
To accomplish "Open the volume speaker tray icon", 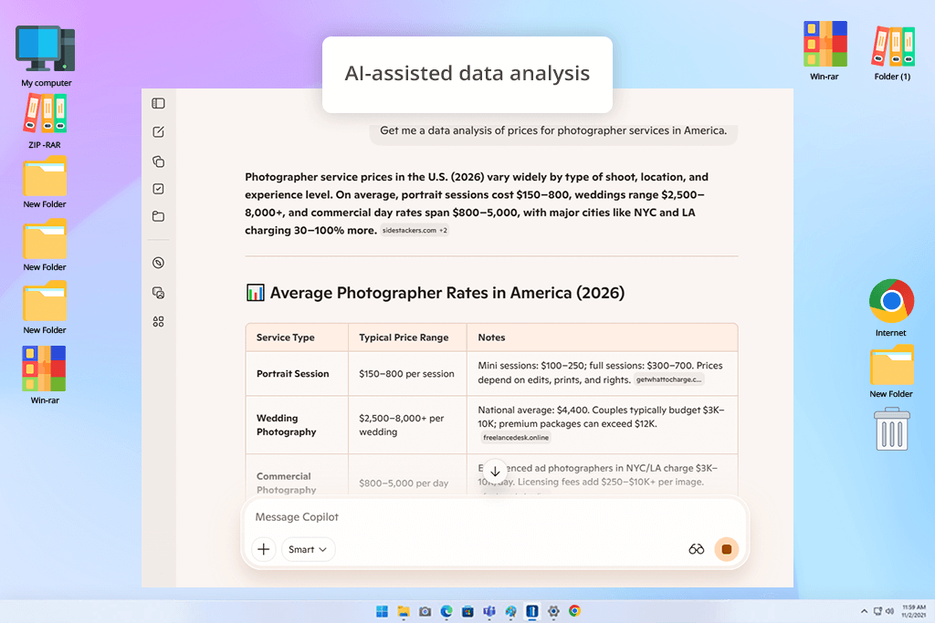I will click(889, 611).
